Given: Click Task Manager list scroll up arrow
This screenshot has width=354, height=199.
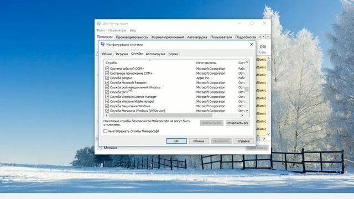Looking at the screenshot, I should [x=268, y=59].
